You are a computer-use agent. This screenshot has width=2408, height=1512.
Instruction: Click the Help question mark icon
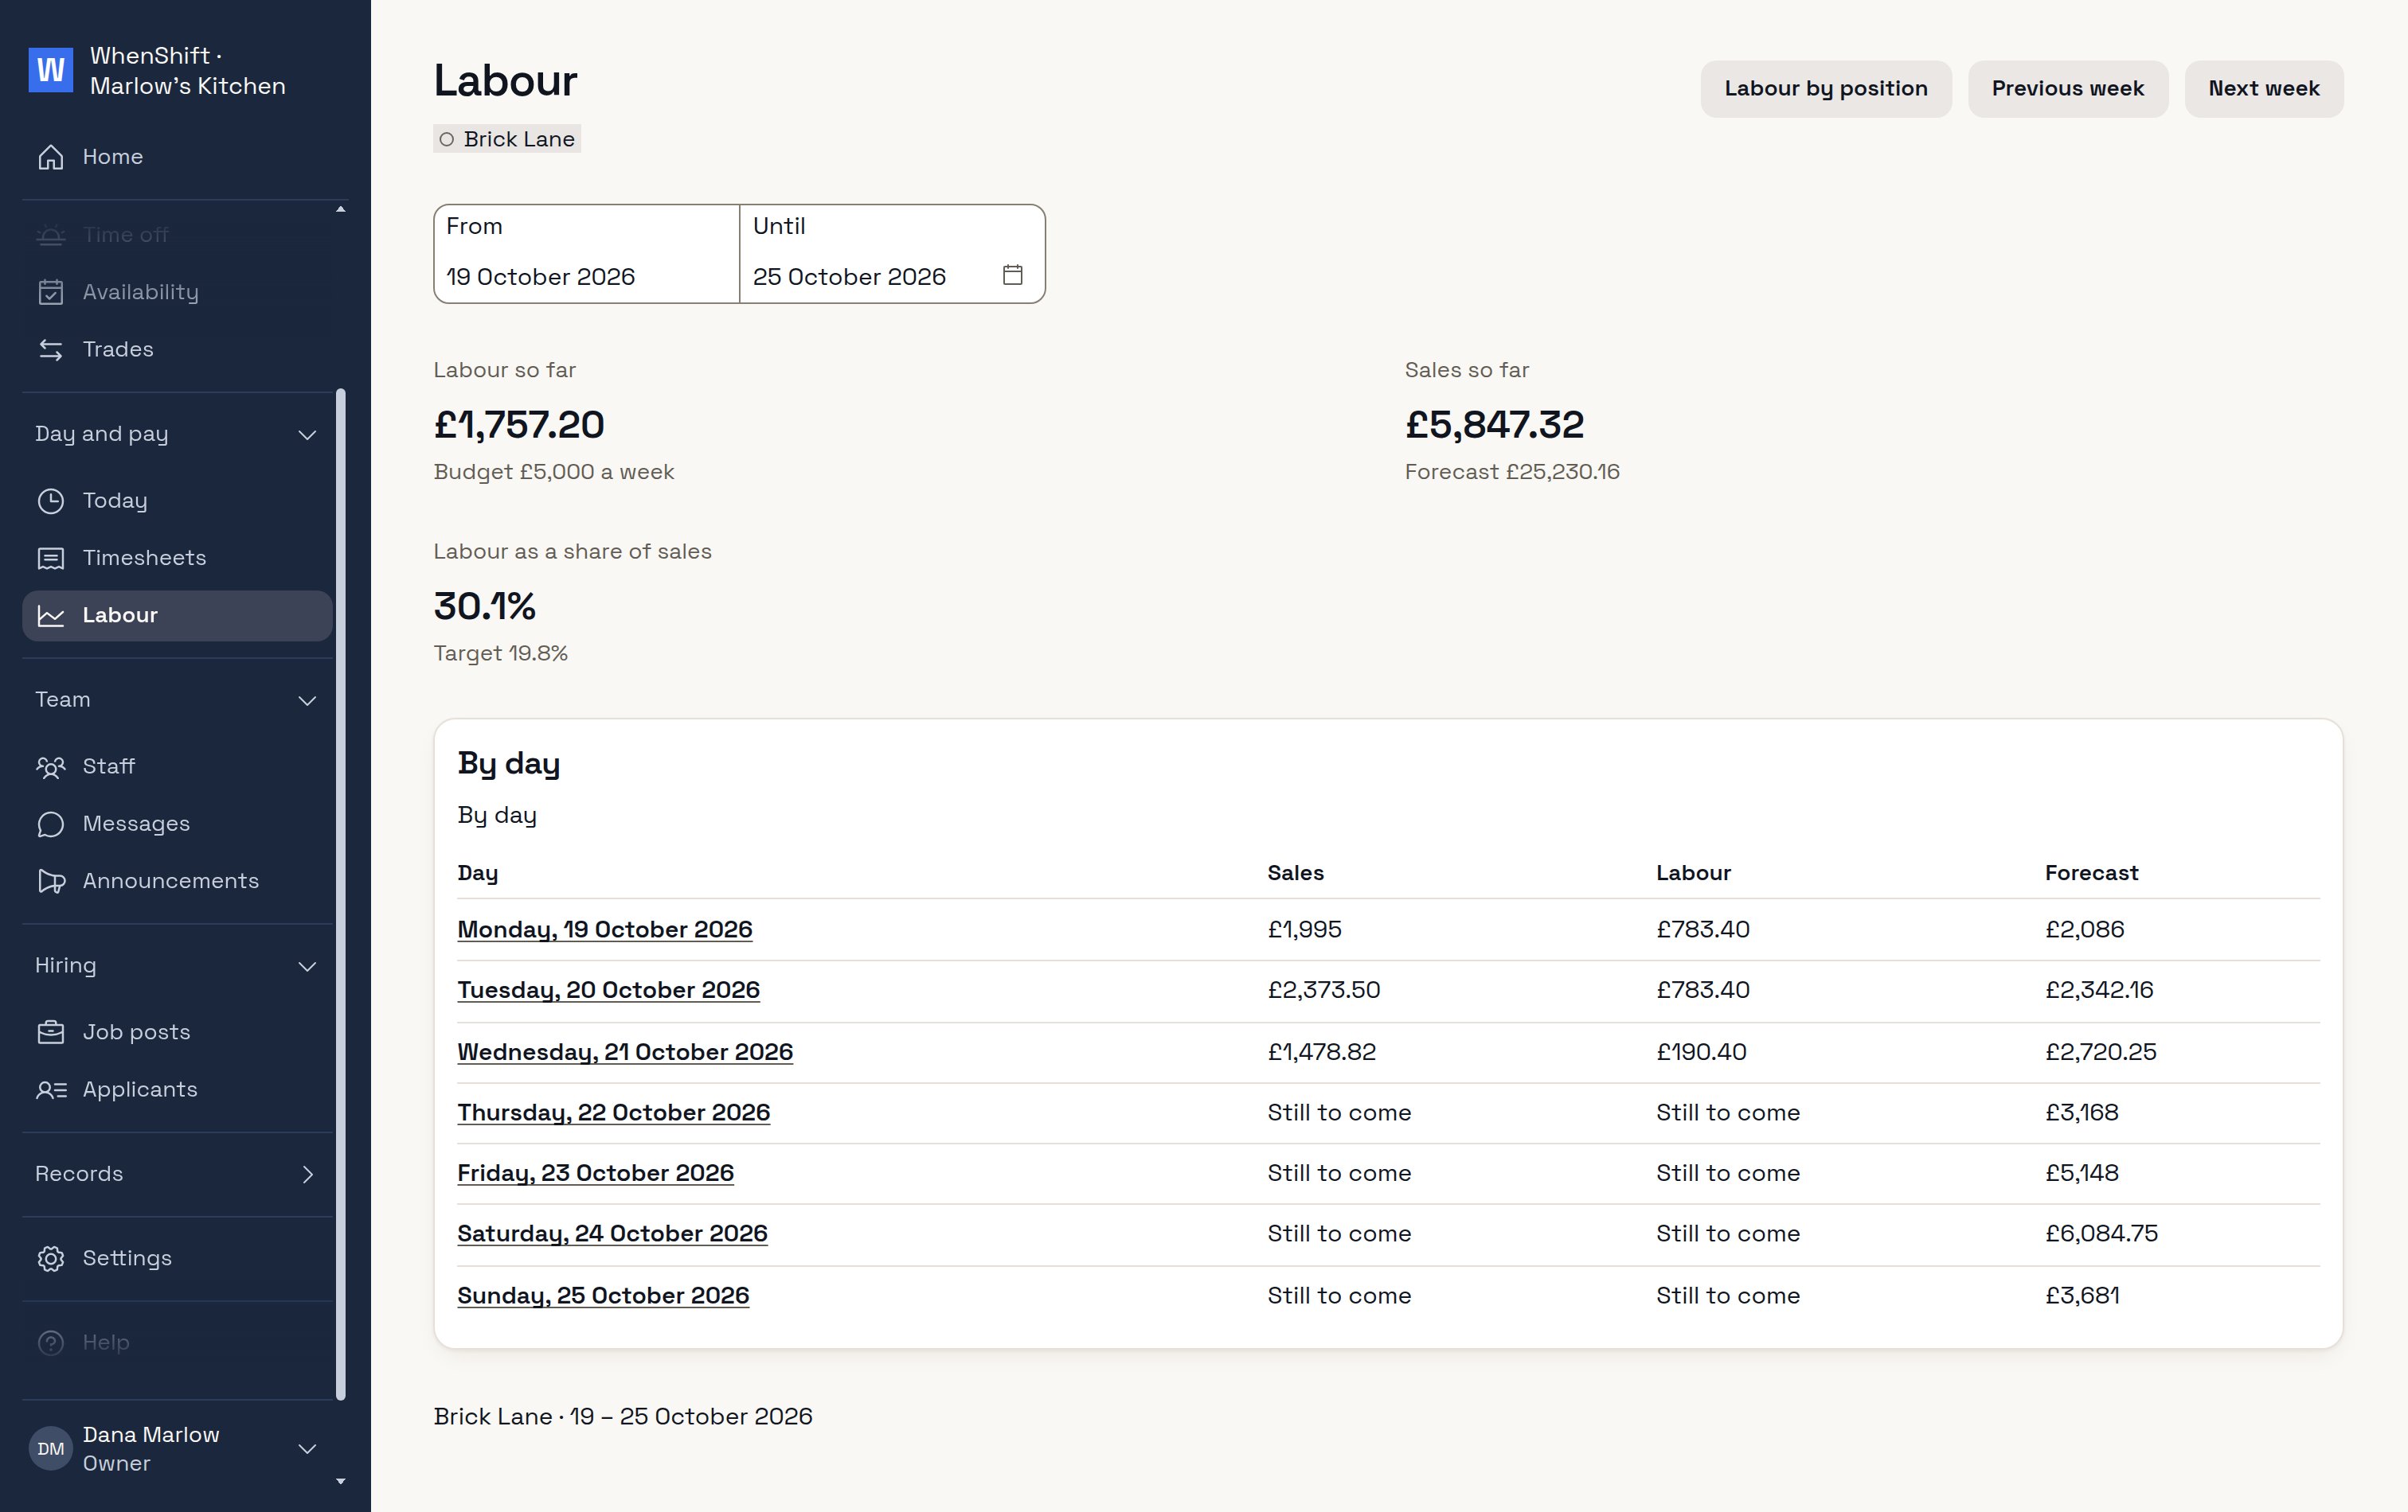pyautogui.click(x=51, y=1342)
